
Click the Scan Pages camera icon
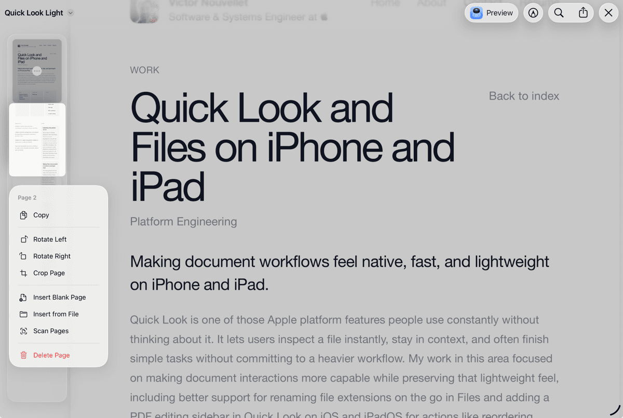click(25, 331)
